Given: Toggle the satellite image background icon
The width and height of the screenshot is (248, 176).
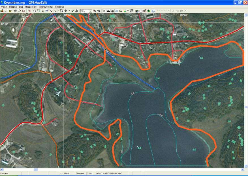Looking at the screenshot, I should coord(137,11).
